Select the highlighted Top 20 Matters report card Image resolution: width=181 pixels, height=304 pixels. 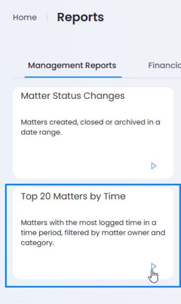93,233
